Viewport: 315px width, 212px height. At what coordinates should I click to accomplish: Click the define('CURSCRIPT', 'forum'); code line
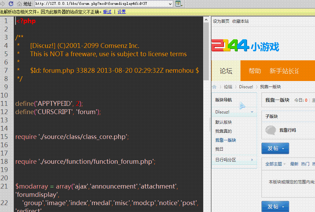[x=58, y=112]
